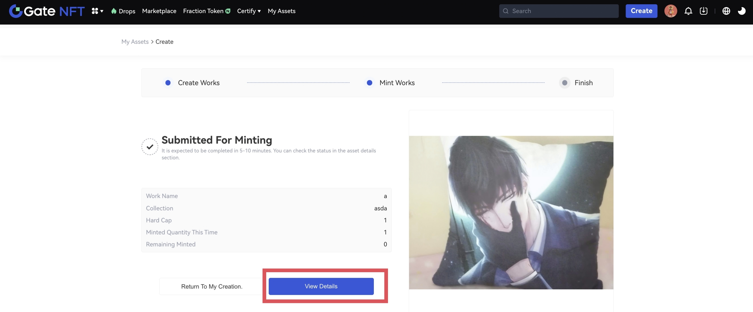Screen dimensions: 753x312
Task: Open the language globe icon
Action: click(726, 11)
